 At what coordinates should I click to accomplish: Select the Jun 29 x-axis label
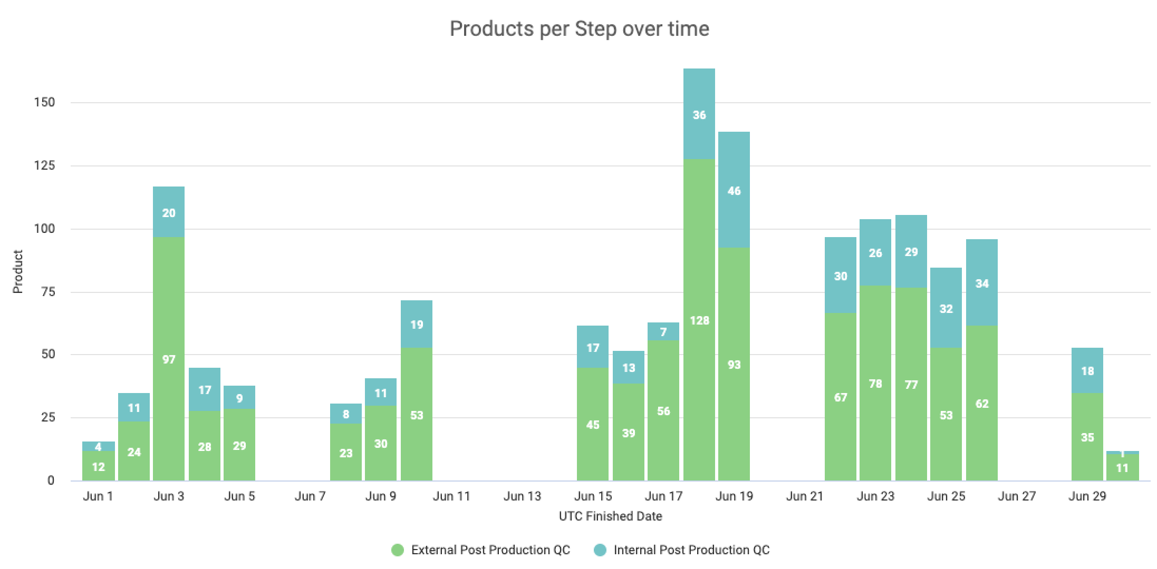tap(1087, 496)
